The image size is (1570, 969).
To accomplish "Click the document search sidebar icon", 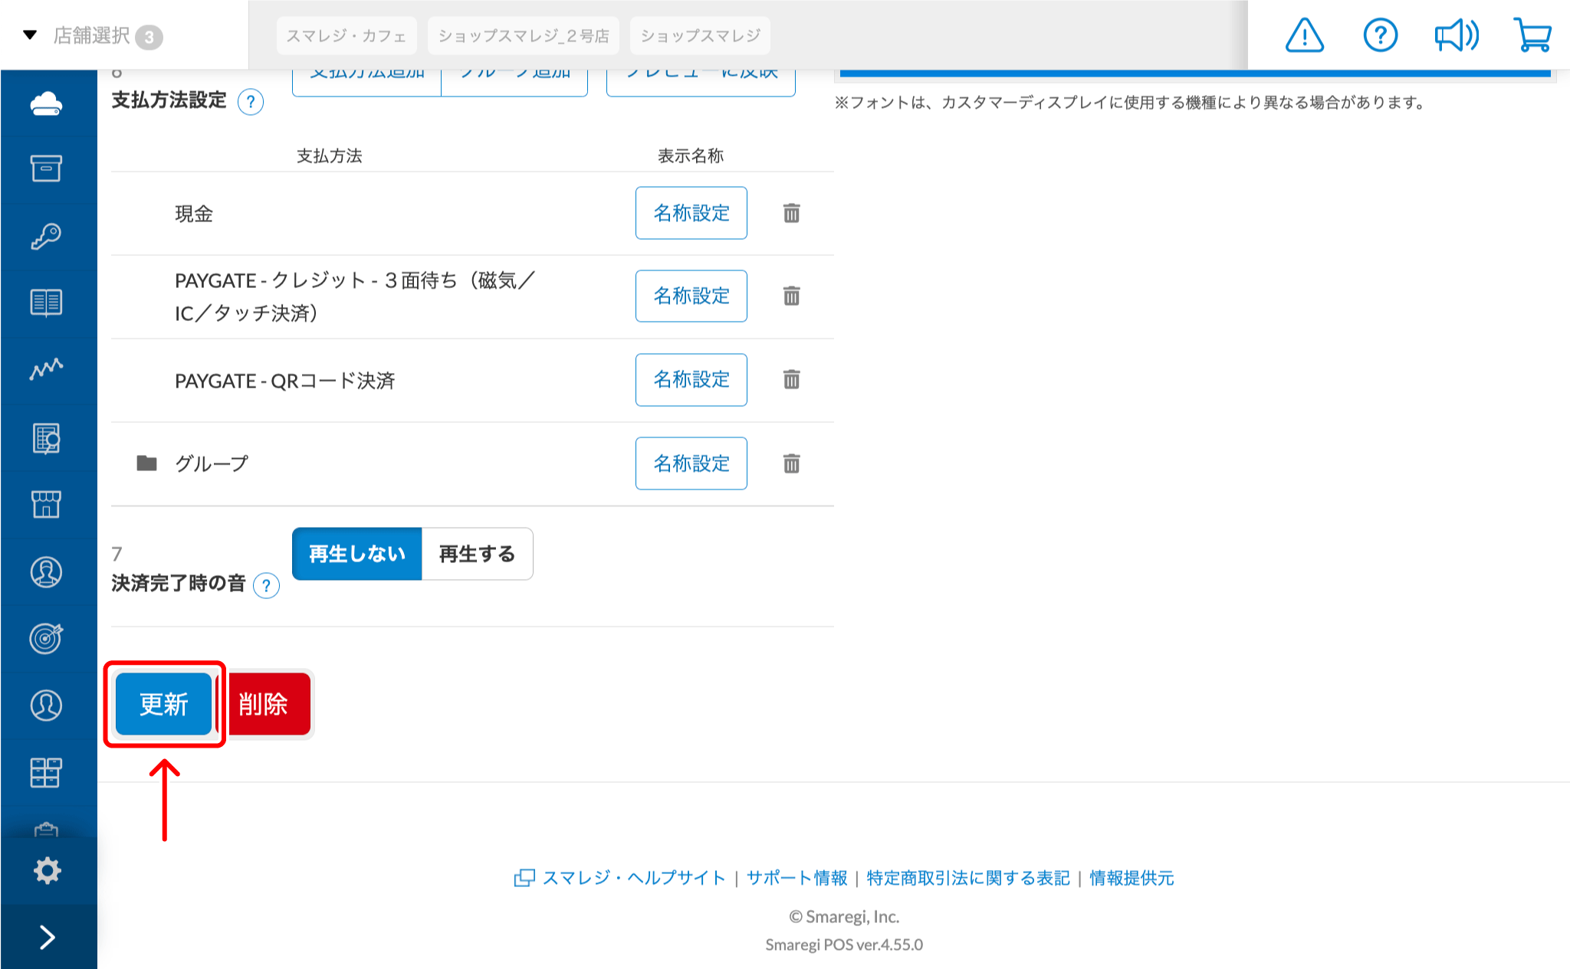I will 46,438.
